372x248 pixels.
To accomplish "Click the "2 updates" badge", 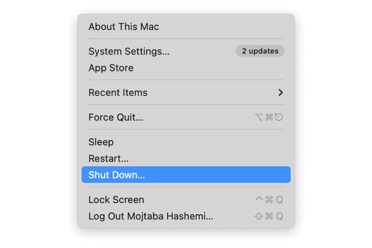I will 260,51.
